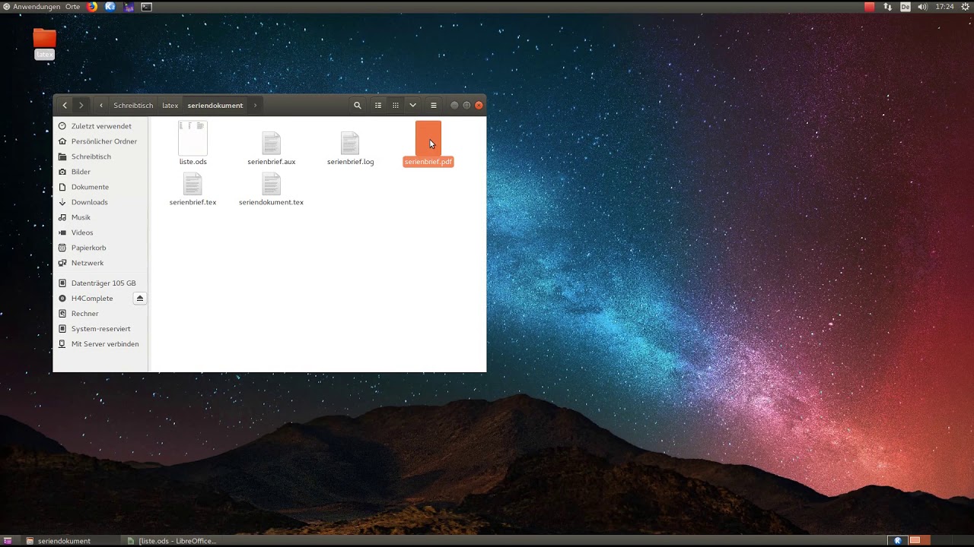Open the view options dropdown arrow

point(412,105)
